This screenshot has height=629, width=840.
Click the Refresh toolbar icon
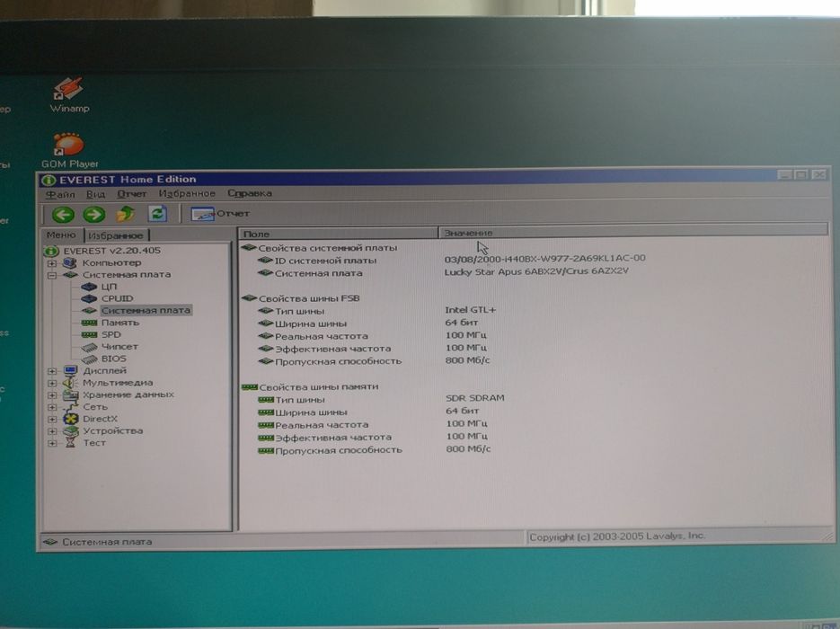157,214
